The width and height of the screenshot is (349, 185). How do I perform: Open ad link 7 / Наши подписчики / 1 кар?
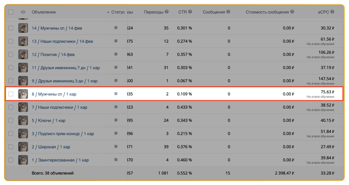pos(59,107)
